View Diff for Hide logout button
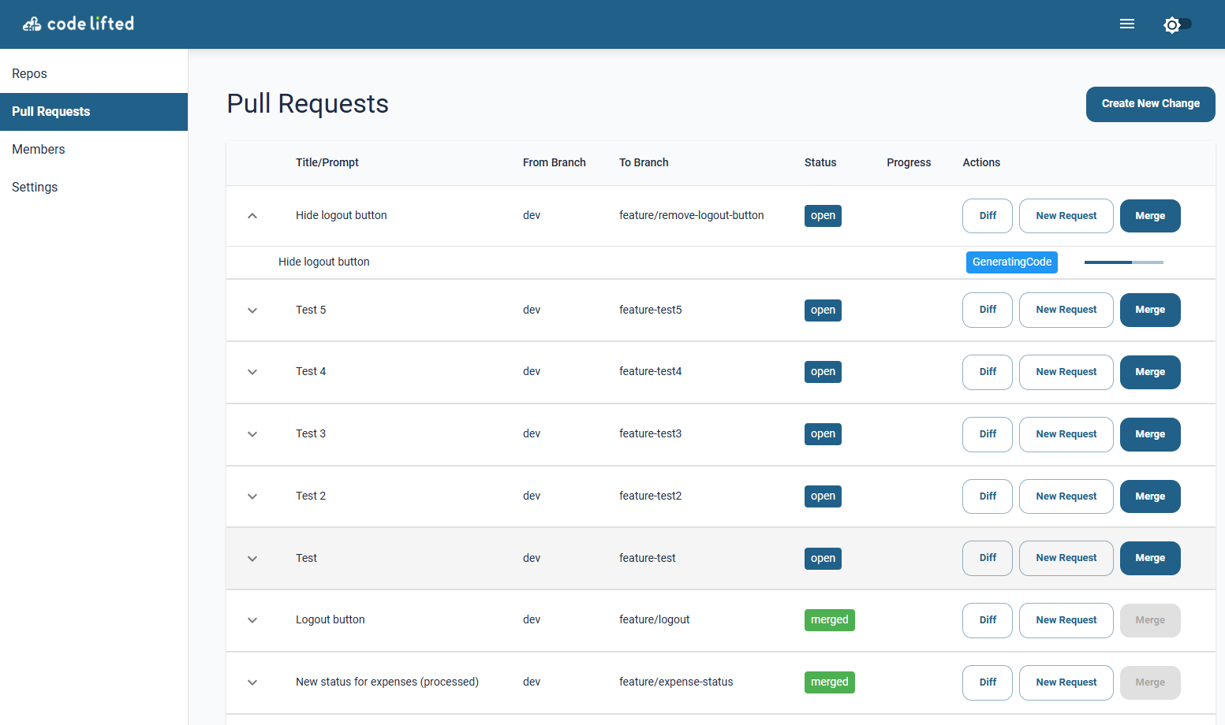 [x=987, y=216]
